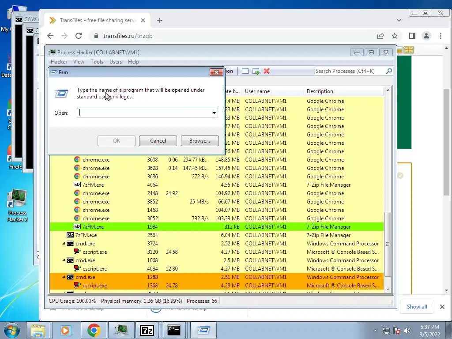Open the View menu

pos(79,62)
